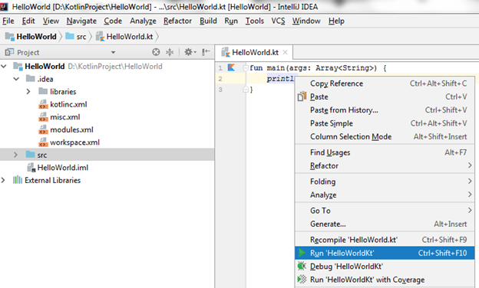
Task: Click the HelloWorld.kt breadcrumb in navigation bar
Action: point(124,37)
